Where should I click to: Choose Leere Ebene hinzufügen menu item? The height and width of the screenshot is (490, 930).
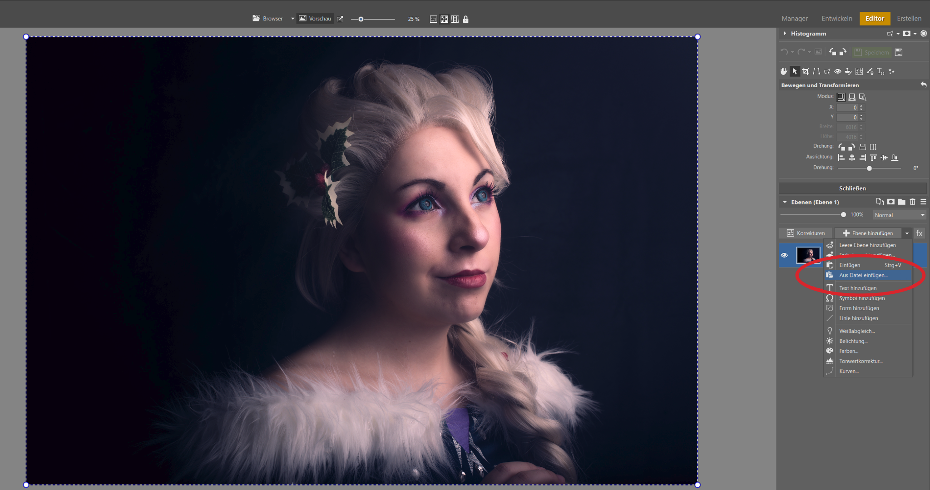tap(868, 245)
